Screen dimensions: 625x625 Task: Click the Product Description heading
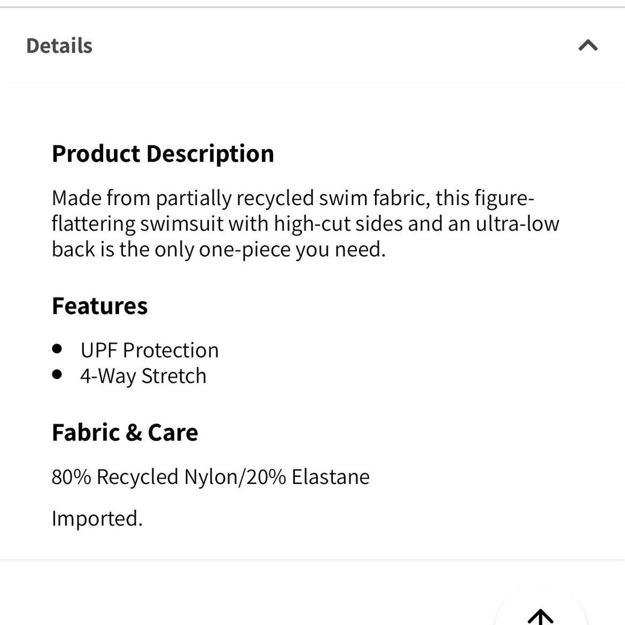point(163,154)
